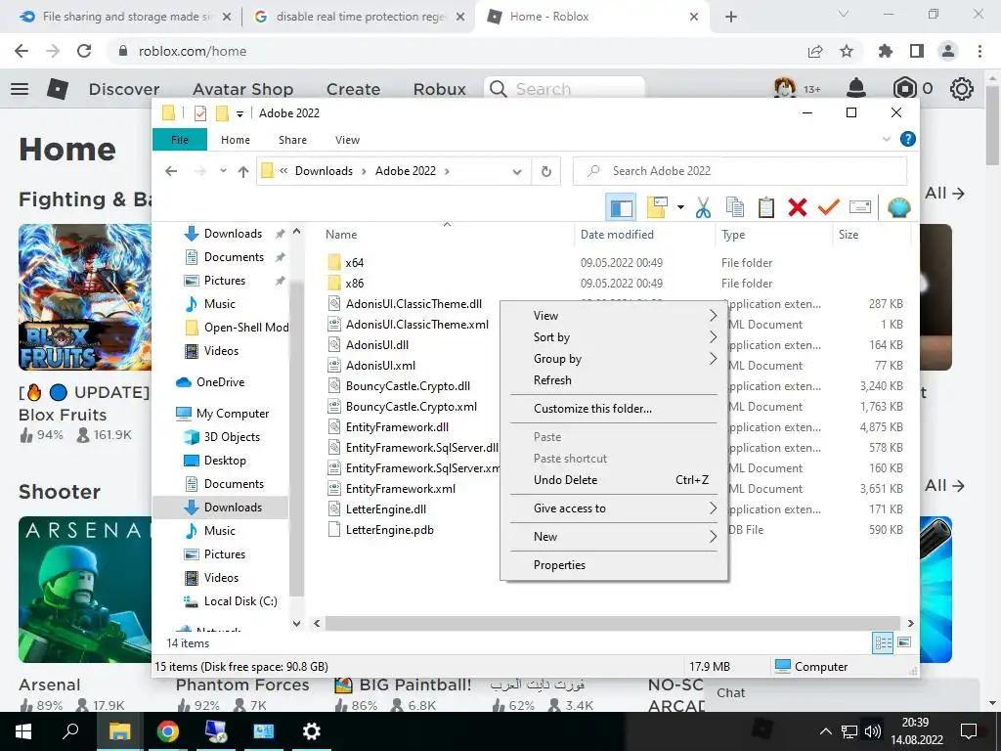
Task: Open the Open-Shell settings shell icon
Action: pos(899,207)
